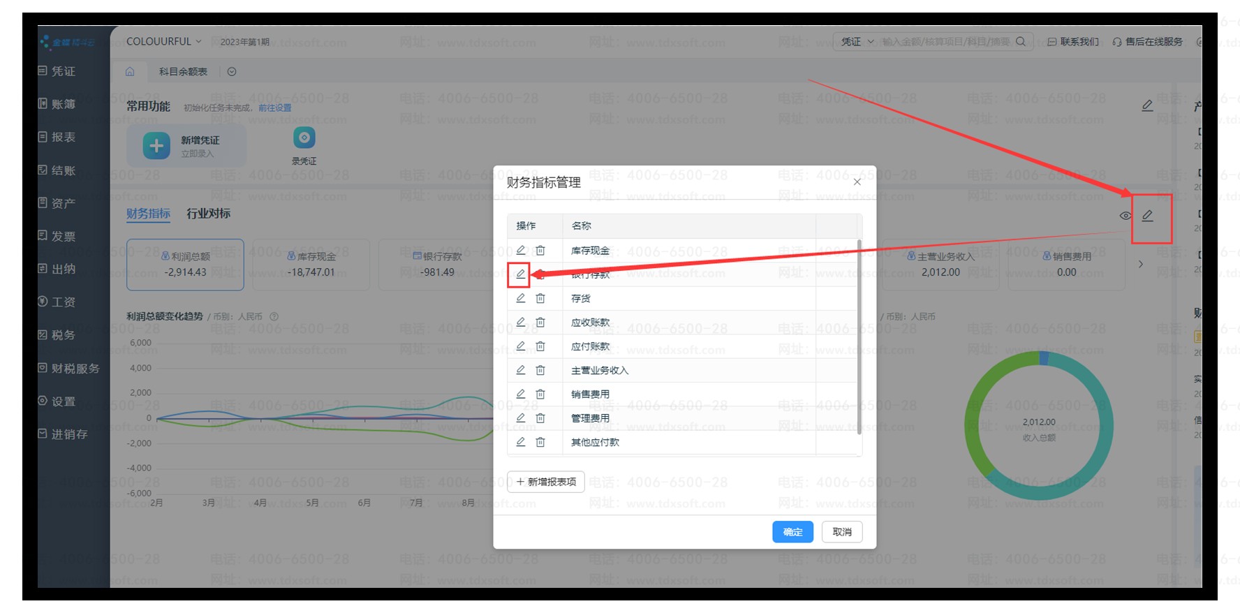Click the 新增报表项 button

coord(546,482)
